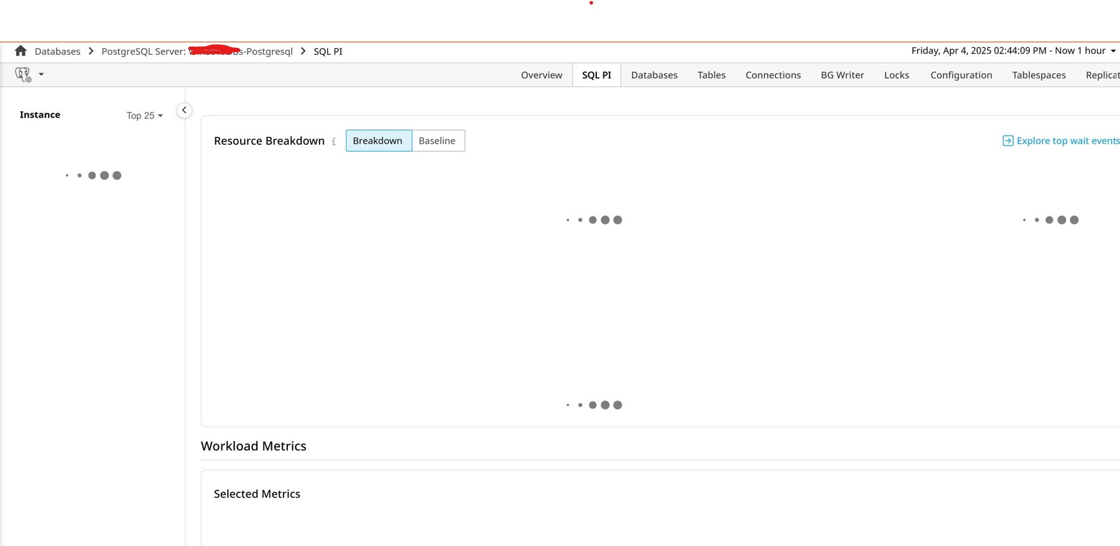Switch to the Overview tab

pyautogui.click(x=542, y=75)
